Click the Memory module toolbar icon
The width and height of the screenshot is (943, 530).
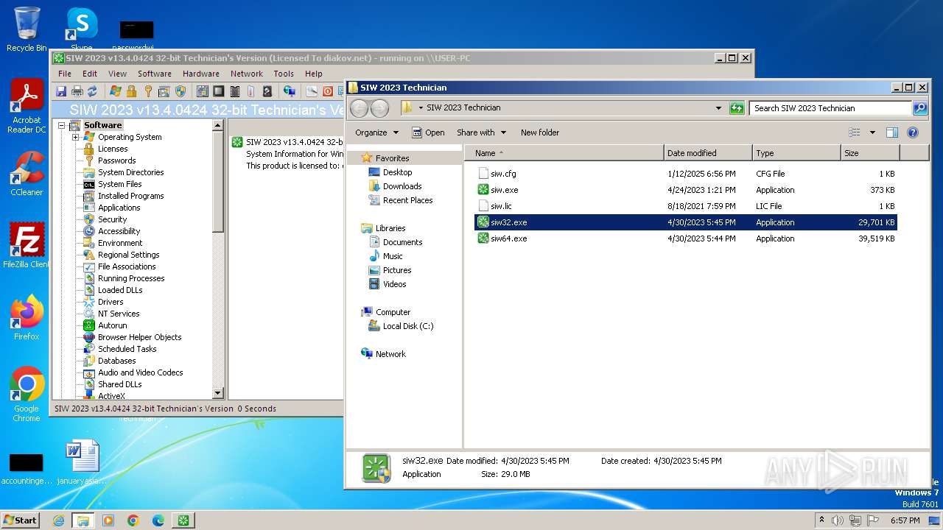tap(235, 91)
